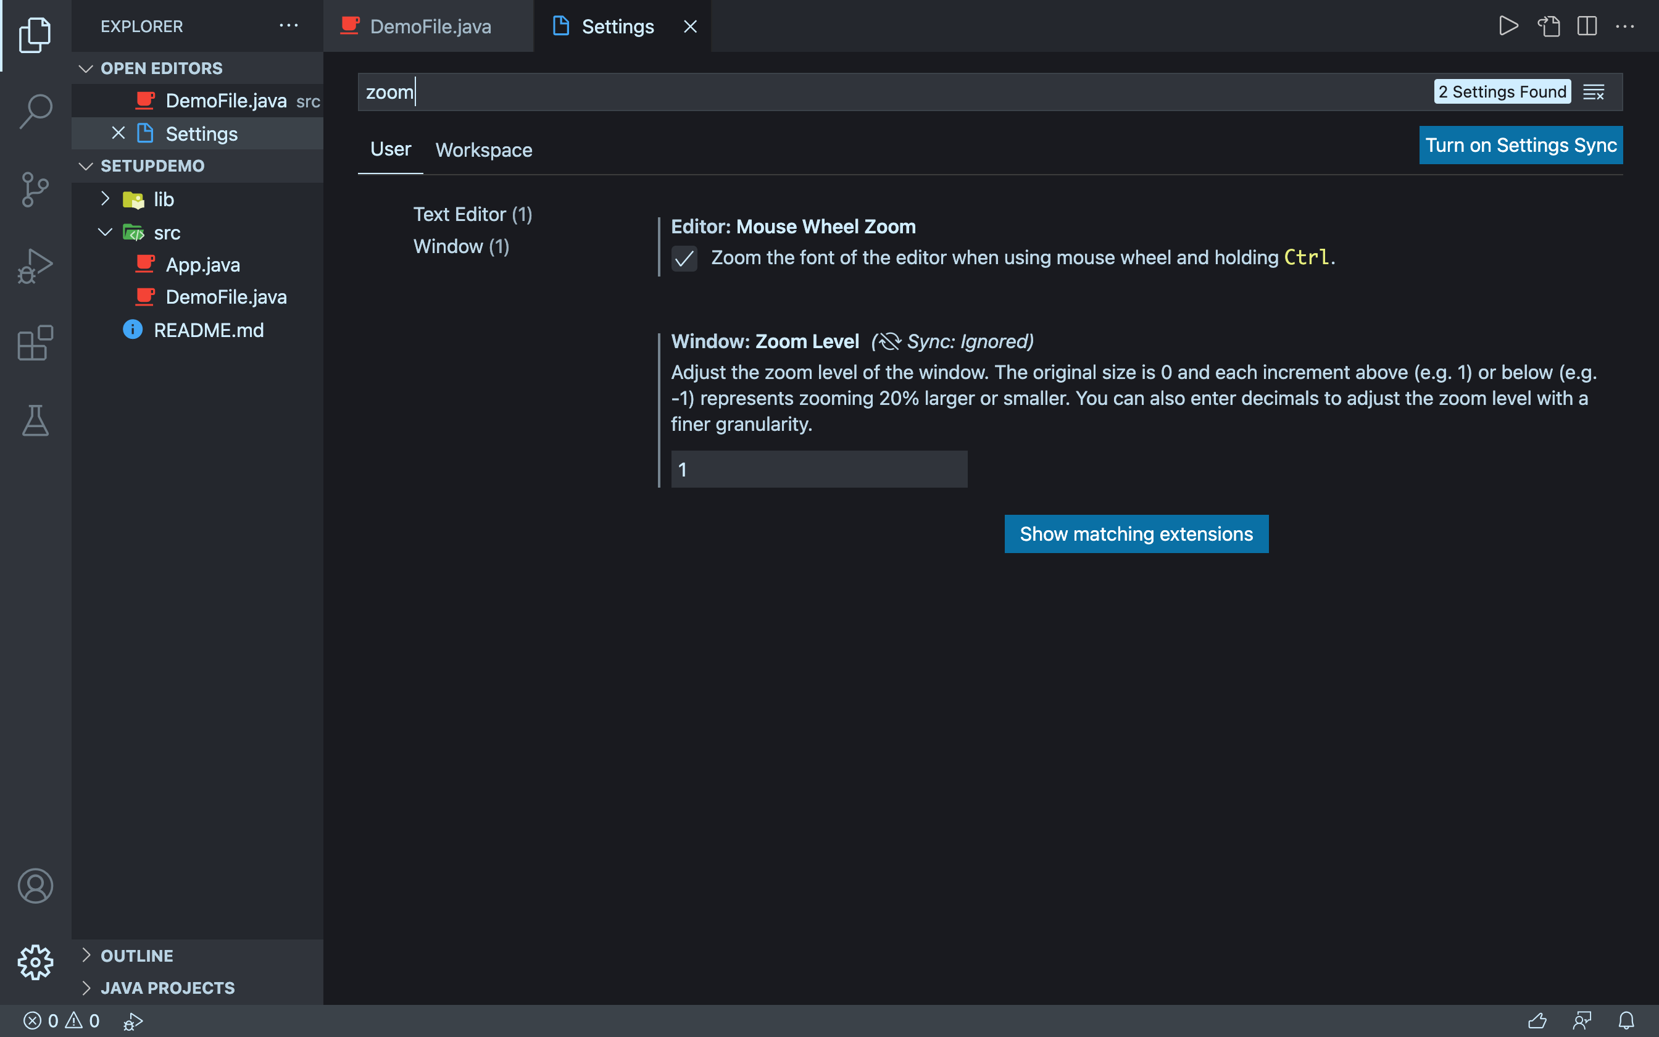The width and height of the screenshot is (1659, 1037).
Task: Expand the OUTLINE panel section
Action: [x=85, y=954]
